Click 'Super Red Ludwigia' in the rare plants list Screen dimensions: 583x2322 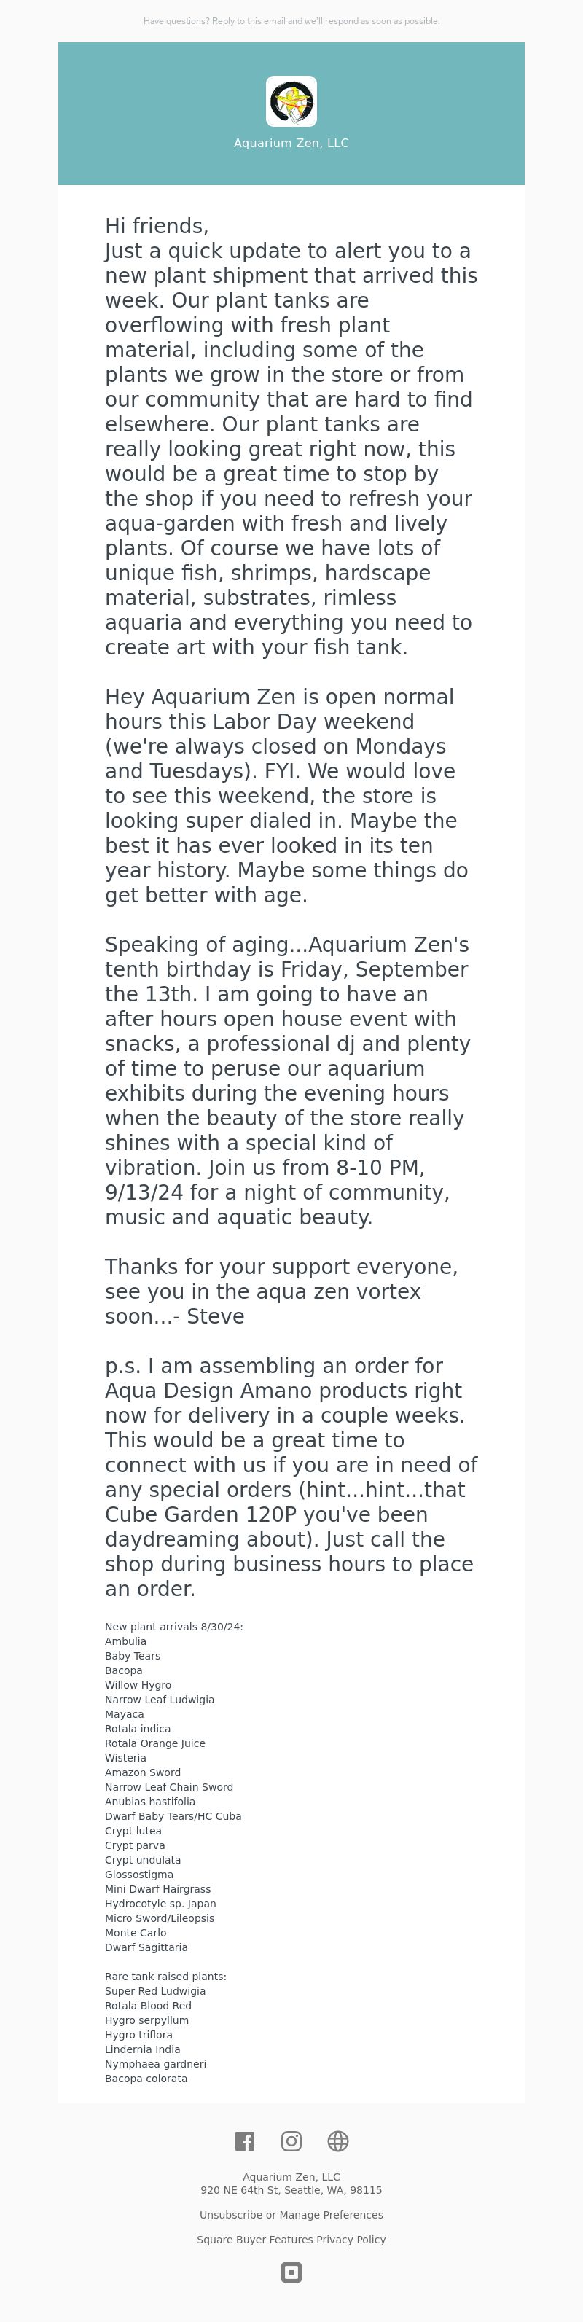point(155,1991)
